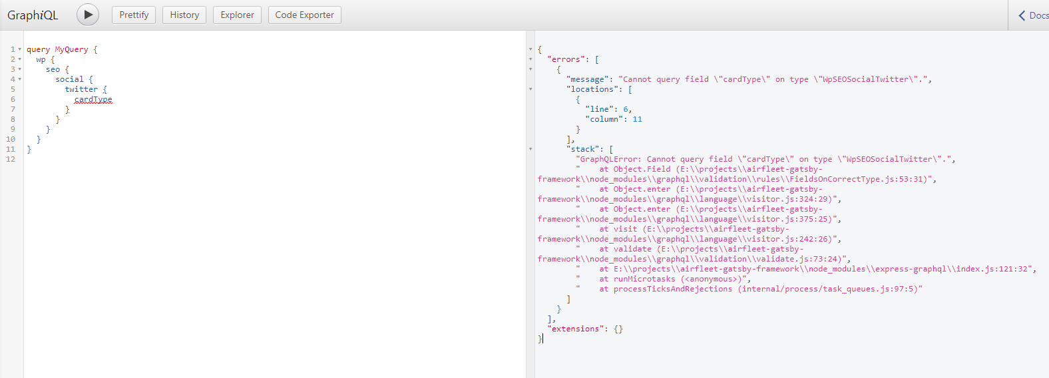Click the "column" value 11
1049x378 pixels.
(x=638, y=119)
